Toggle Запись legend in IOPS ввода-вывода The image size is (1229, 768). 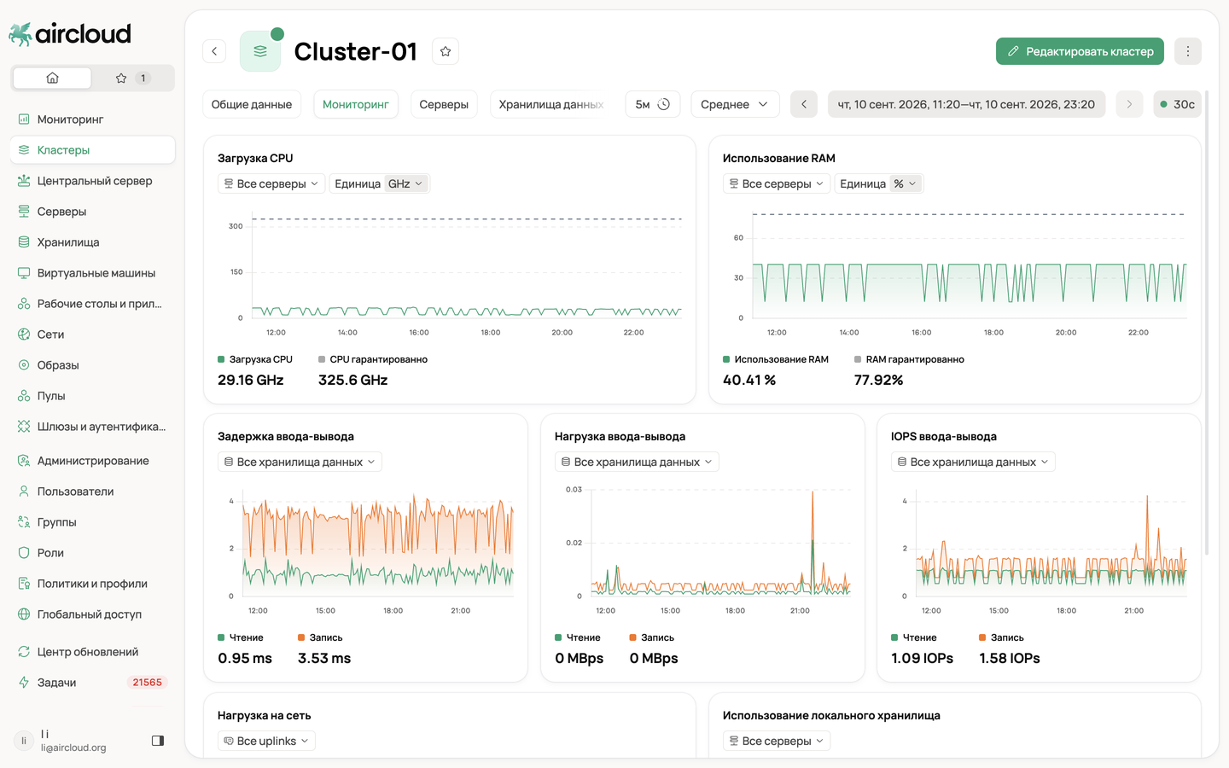pyautogui.click(x=1001, y=637)
